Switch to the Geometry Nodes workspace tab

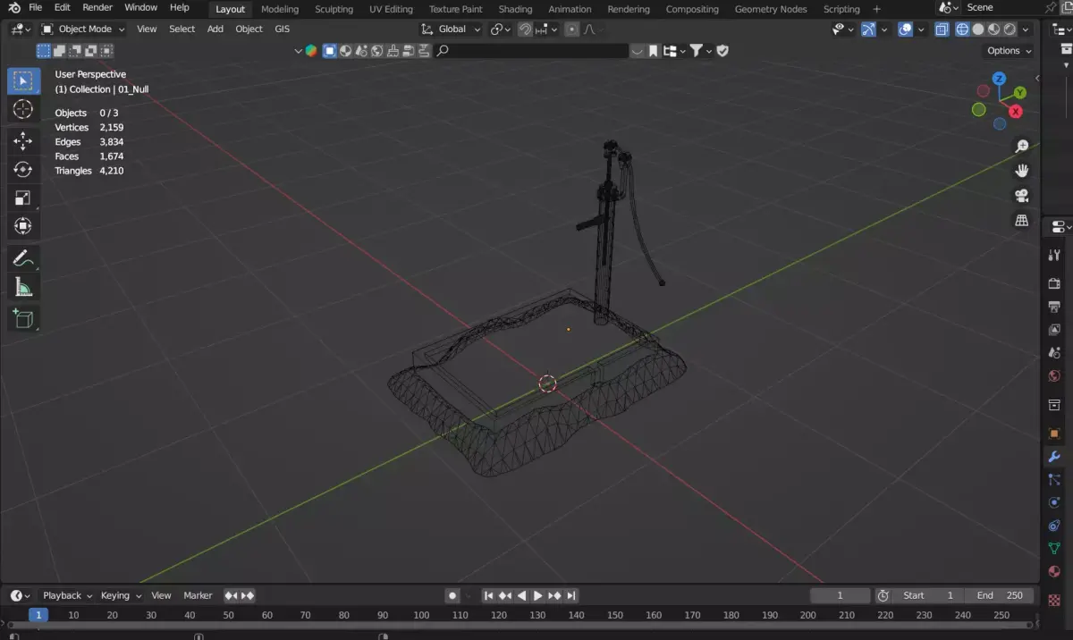pyautogui.click(x=770, y=9)
